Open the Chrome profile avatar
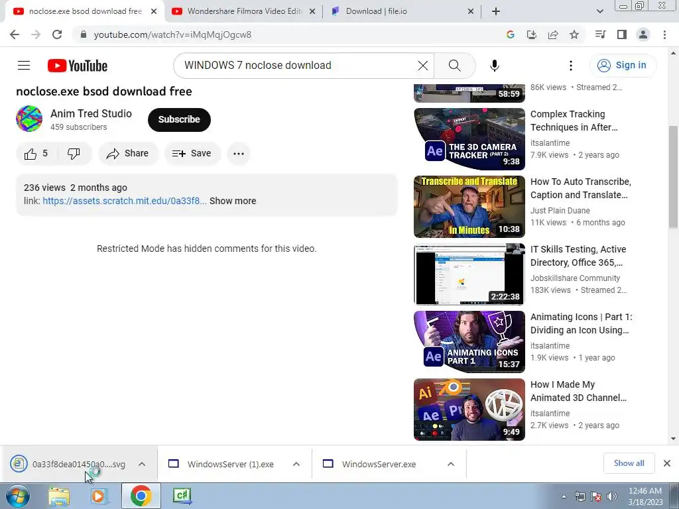This screenshot has width=679, height=509. (643, 34)
